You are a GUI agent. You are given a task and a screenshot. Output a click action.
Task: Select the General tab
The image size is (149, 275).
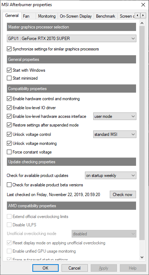tap(12, 15)
